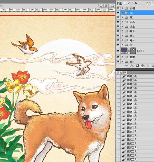Hide 组 1 using its eye icon
154x162 pixels.
118,61
